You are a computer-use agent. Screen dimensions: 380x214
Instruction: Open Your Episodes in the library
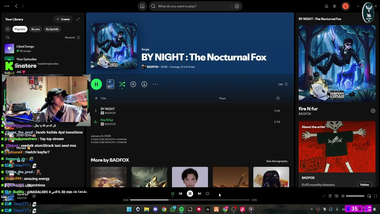point(43,61)
